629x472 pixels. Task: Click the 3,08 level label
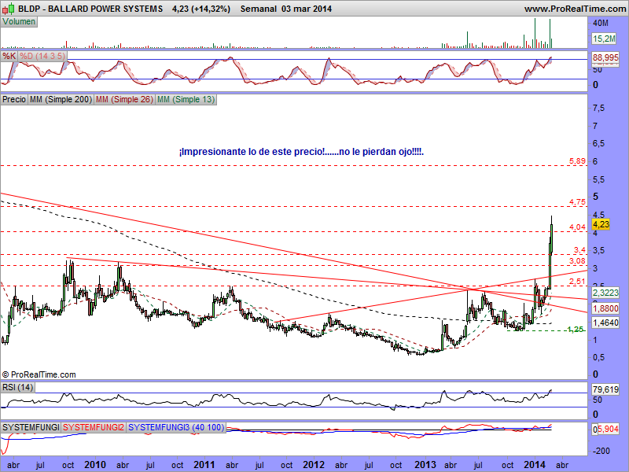click(x=577, y=261)
